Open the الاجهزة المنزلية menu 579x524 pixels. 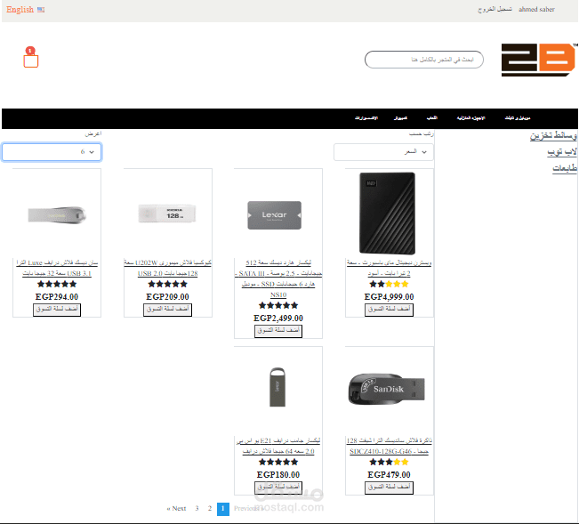click(470, 117)
